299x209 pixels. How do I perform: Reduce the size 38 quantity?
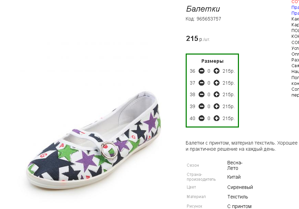coord(201,94)
